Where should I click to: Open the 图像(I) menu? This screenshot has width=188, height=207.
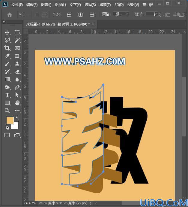46,5
